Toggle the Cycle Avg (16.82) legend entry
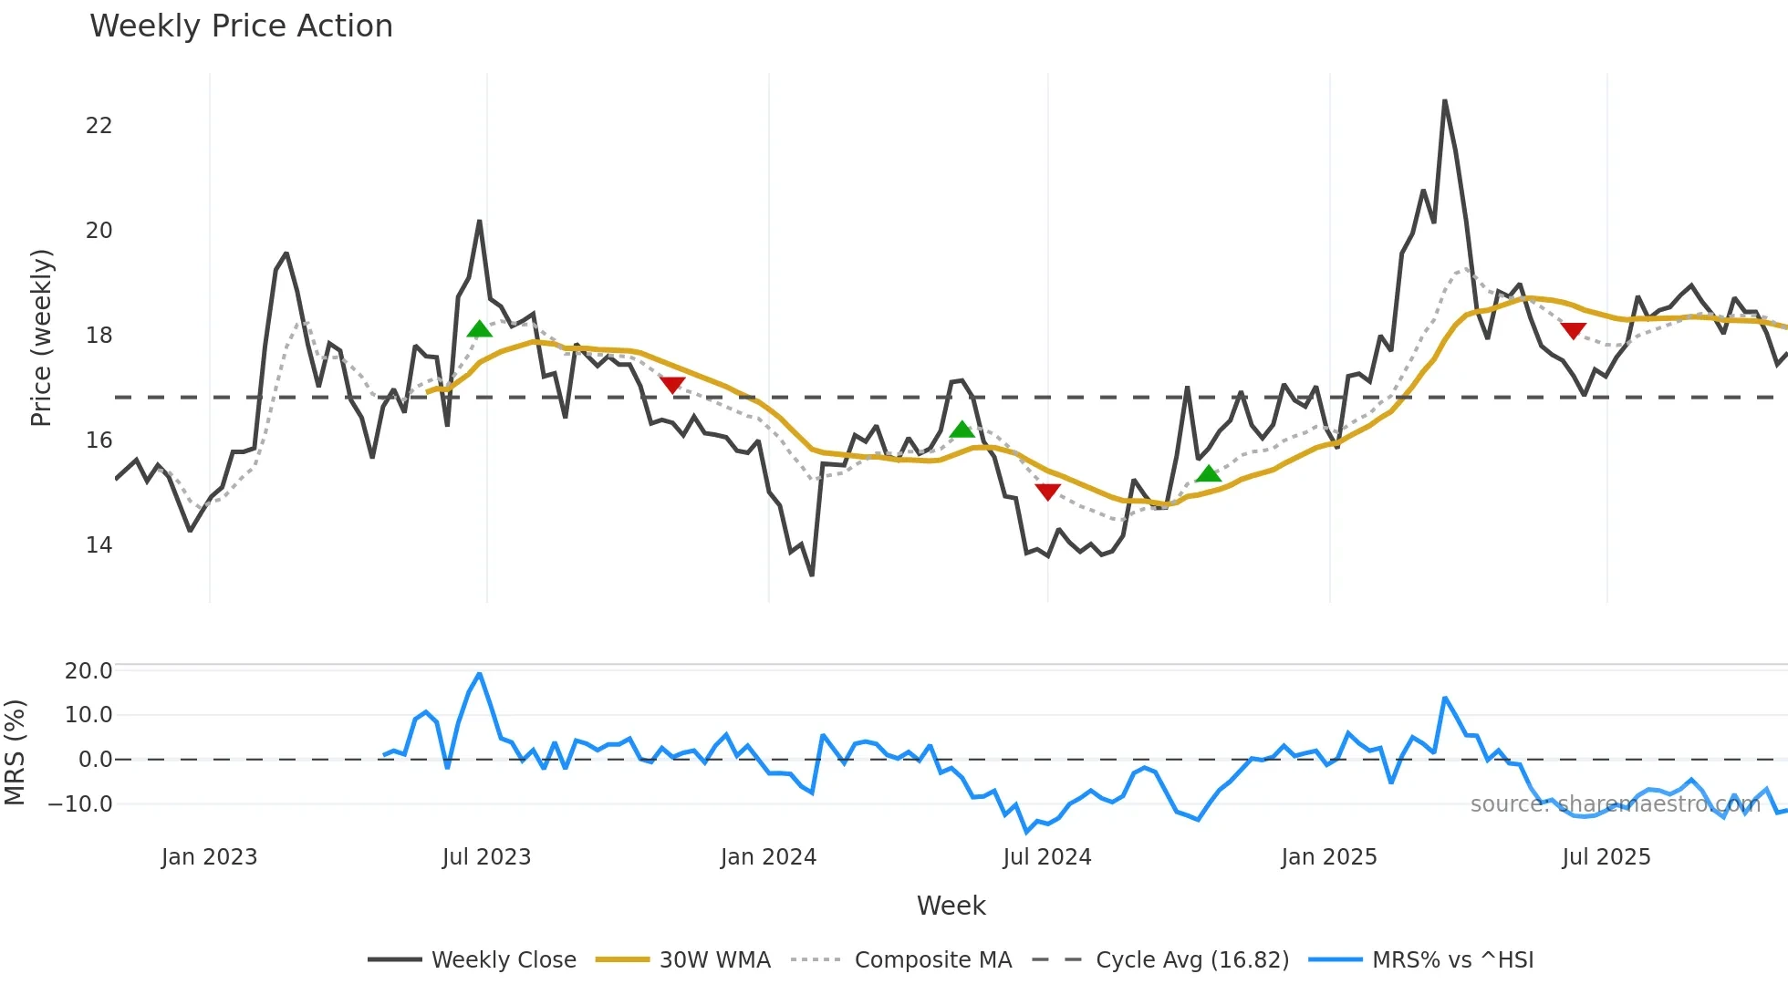 (1160, 960)
